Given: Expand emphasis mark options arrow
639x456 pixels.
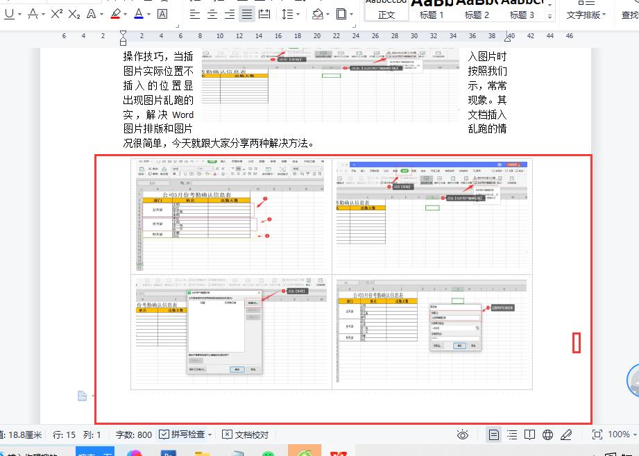Looking at the screenshot, I should (43, 15).
